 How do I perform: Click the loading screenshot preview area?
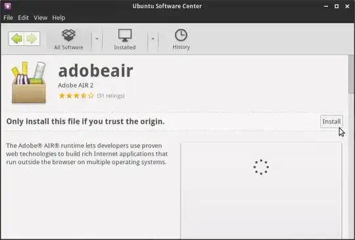tap(261, 190)
